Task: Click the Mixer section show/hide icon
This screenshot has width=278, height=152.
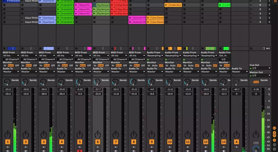Action: tap(274, 140)
